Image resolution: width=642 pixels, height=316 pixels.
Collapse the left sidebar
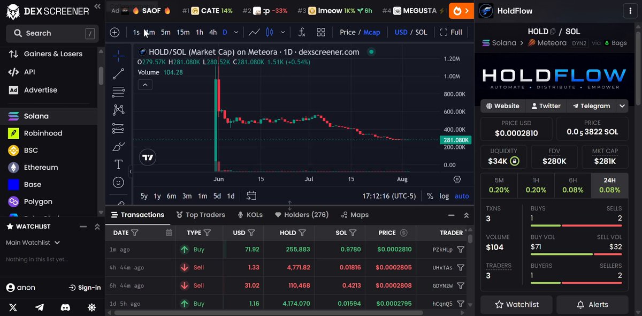pos(97,6)
